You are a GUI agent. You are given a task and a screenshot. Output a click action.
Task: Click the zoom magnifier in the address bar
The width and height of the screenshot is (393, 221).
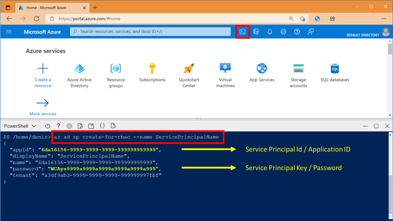(x=291, y=18)
